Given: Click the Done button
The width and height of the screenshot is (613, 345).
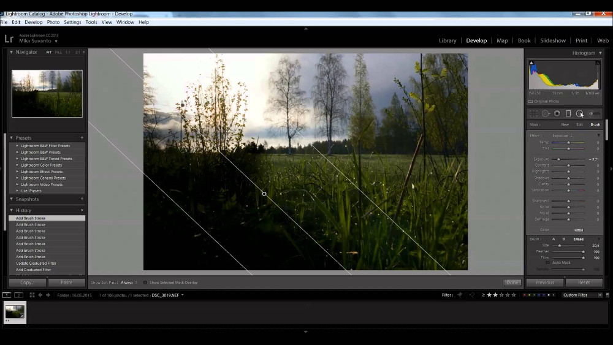Looking at the screenshot, I should tap(512, 282).
